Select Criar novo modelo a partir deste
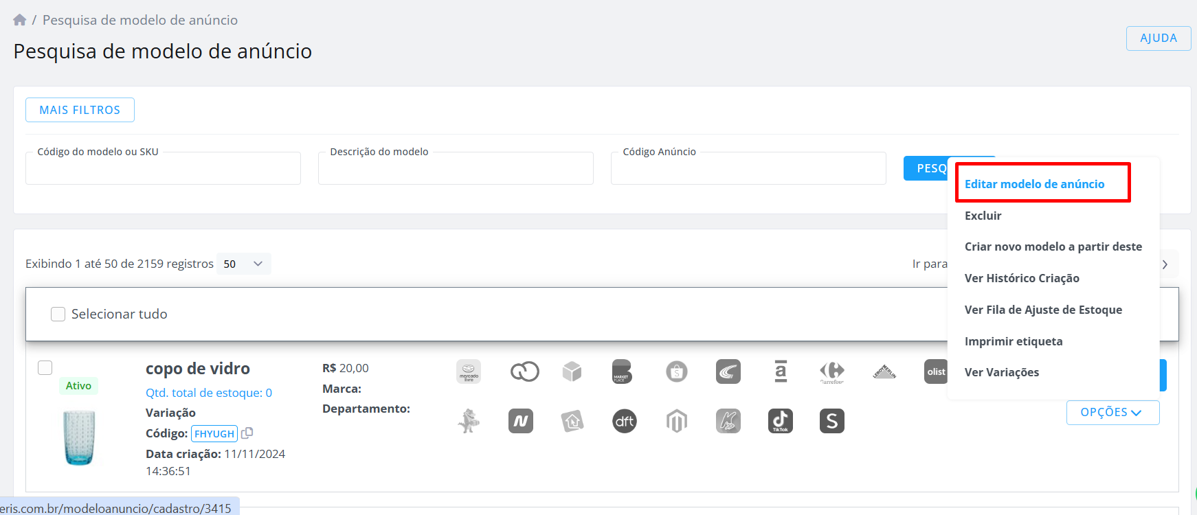The width and height of the screenshot is (1197, 515). [x=1053, y=247]
